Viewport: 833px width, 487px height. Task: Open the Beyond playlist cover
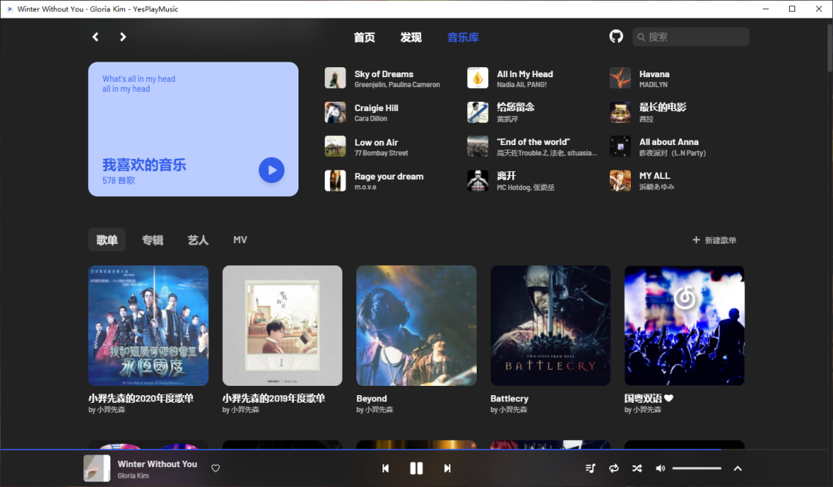416,326
